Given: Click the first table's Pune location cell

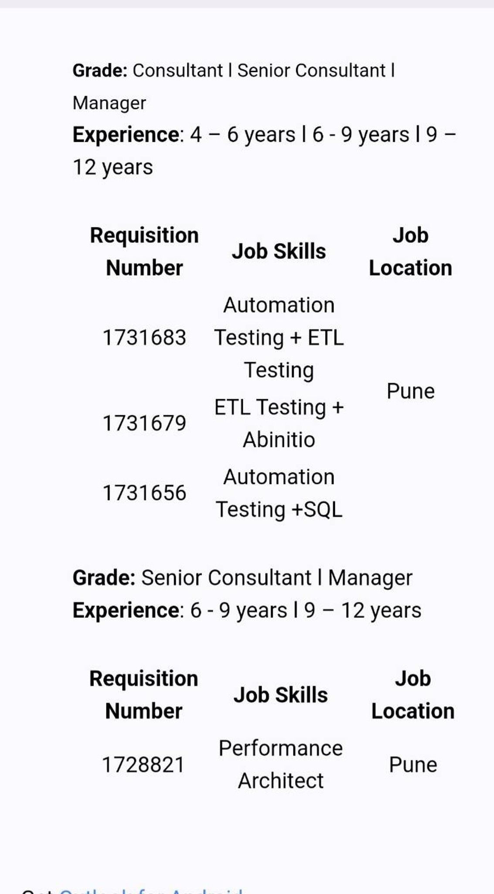Looking at the screenshot, I should 411,391.
